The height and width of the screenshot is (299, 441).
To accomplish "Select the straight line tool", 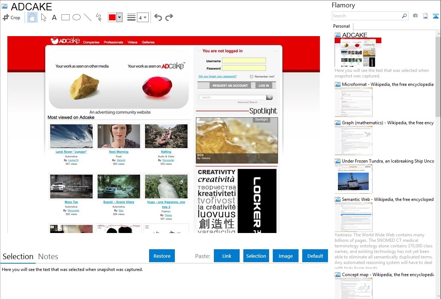I will pos(88,17).
